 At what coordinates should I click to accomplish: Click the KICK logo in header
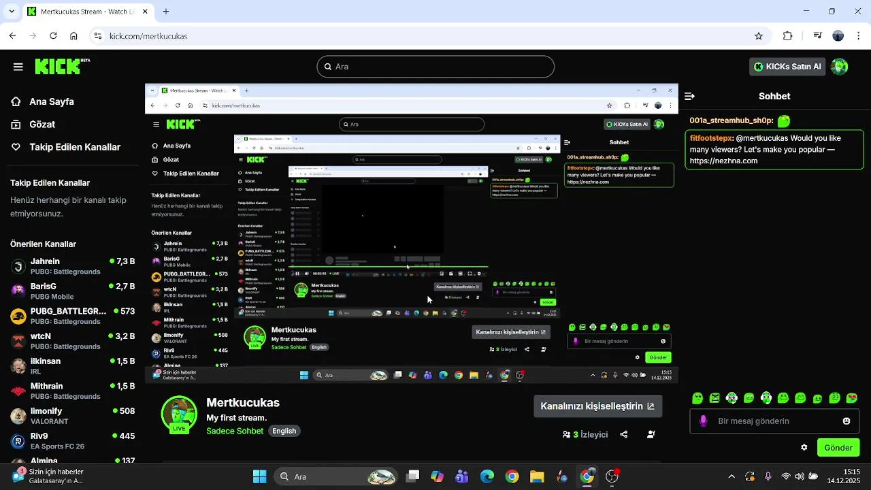pyautogui.click(x=62, y=66)
